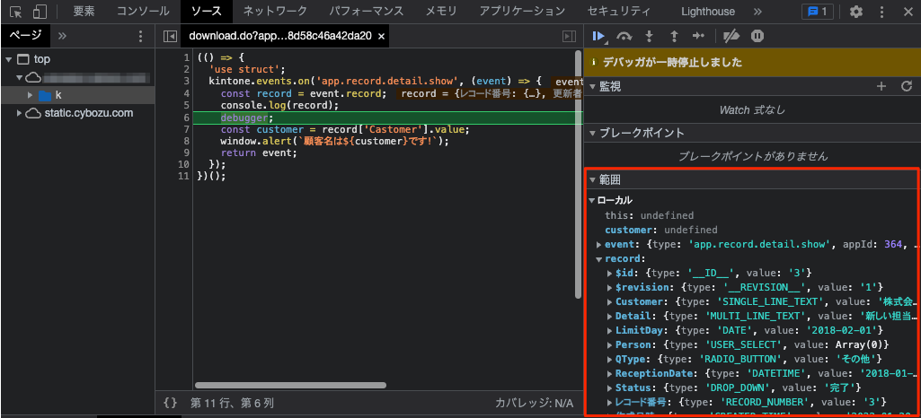Step into next function call
Image resolution: width=921 pixels, height=418 pixels.
649,37
